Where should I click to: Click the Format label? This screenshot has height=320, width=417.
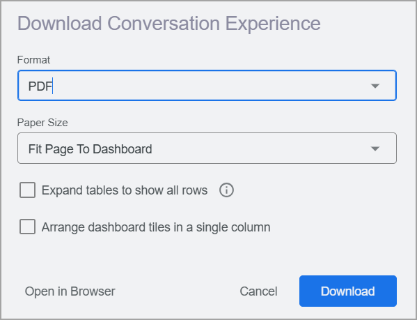[33, 60]
